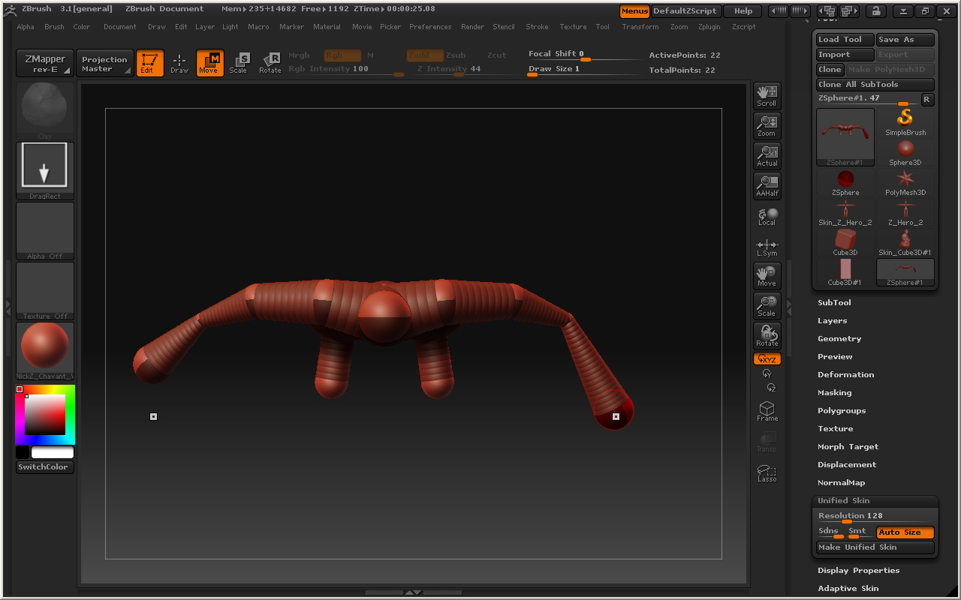Choose the PolyMesh3D tool
Viewport: 961px width, 600px height.
click(905, 183)
